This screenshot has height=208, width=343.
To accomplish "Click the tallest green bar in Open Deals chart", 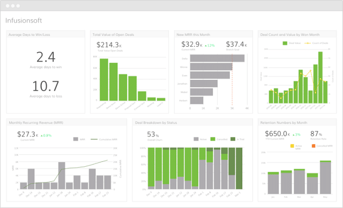I will 104,80.
